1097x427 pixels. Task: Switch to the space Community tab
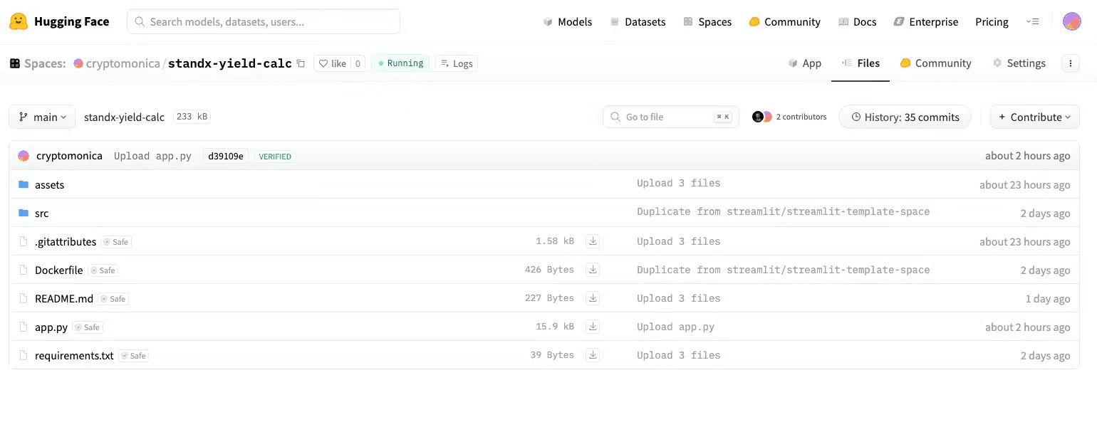pos(935,63)
